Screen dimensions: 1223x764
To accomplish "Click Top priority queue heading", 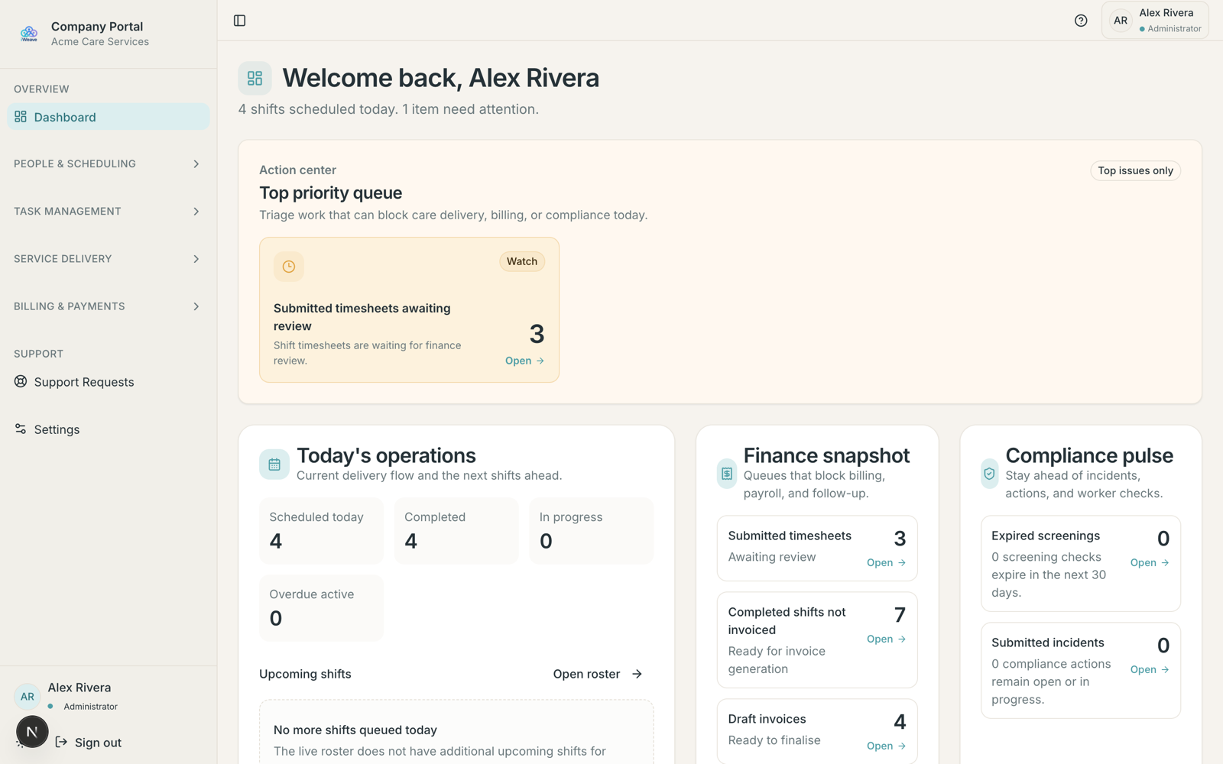I will [330, 193].
